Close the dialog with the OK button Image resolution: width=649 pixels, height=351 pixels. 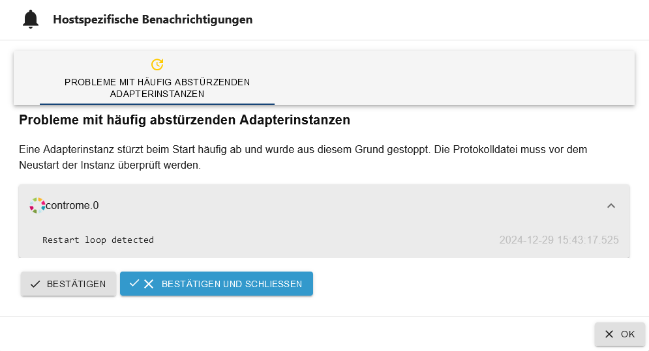[620, 334]
